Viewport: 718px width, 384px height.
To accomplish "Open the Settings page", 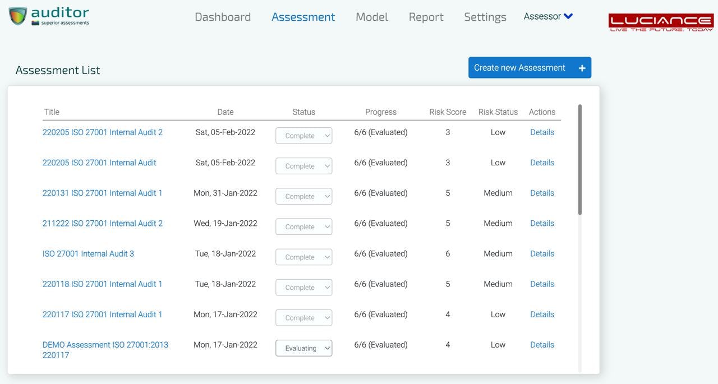I will [x=485, y=17].
